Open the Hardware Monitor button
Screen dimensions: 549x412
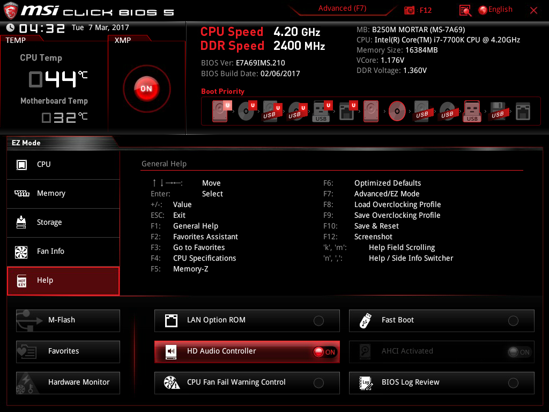pyautogui.click(x=68, y=382)
